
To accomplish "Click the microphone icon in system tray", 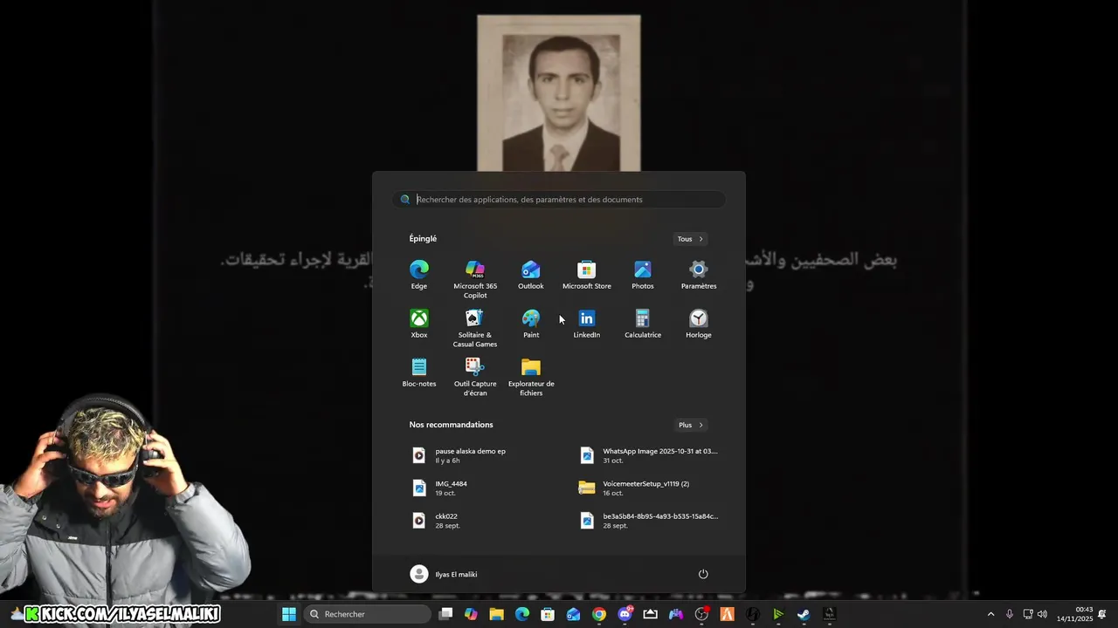I will [x=1010, y=614].
